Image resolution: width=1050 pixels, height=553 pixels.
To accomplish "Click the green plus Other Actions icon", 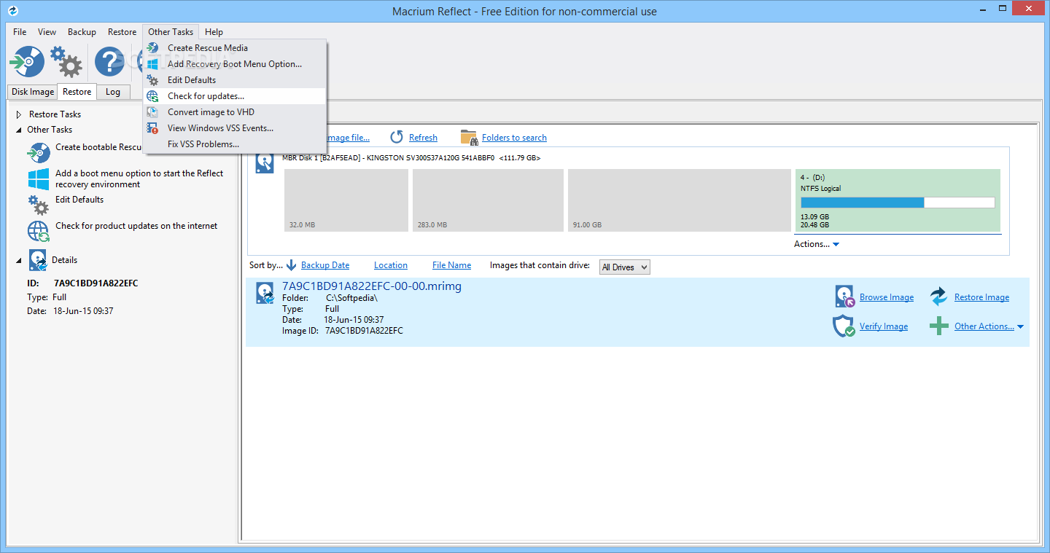I will coord(939,326).
